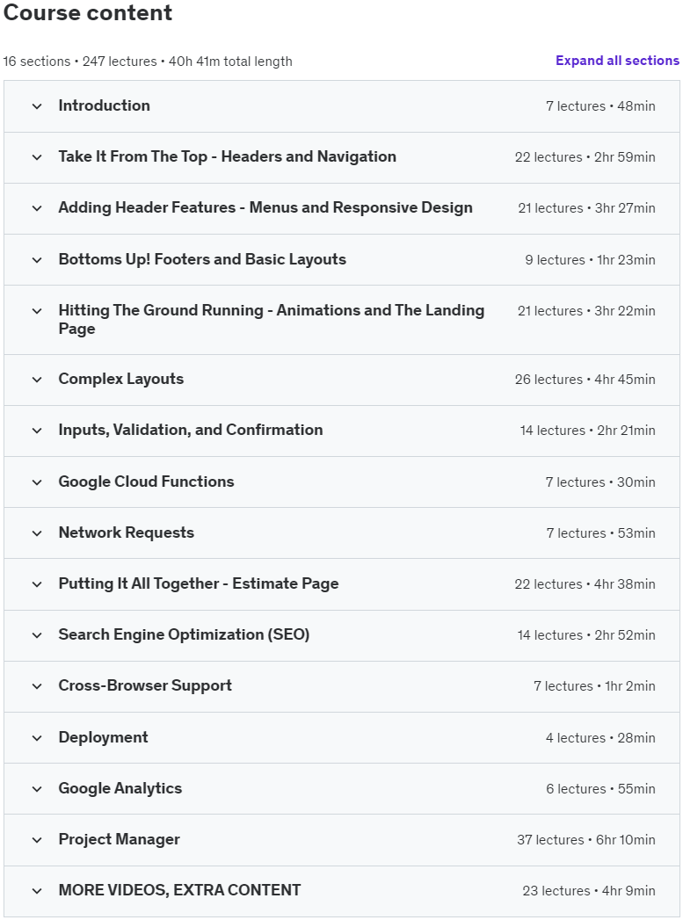Expand the Take It From The Top chevron
Viewport: 683px width, 920px height.
[37, 157]
